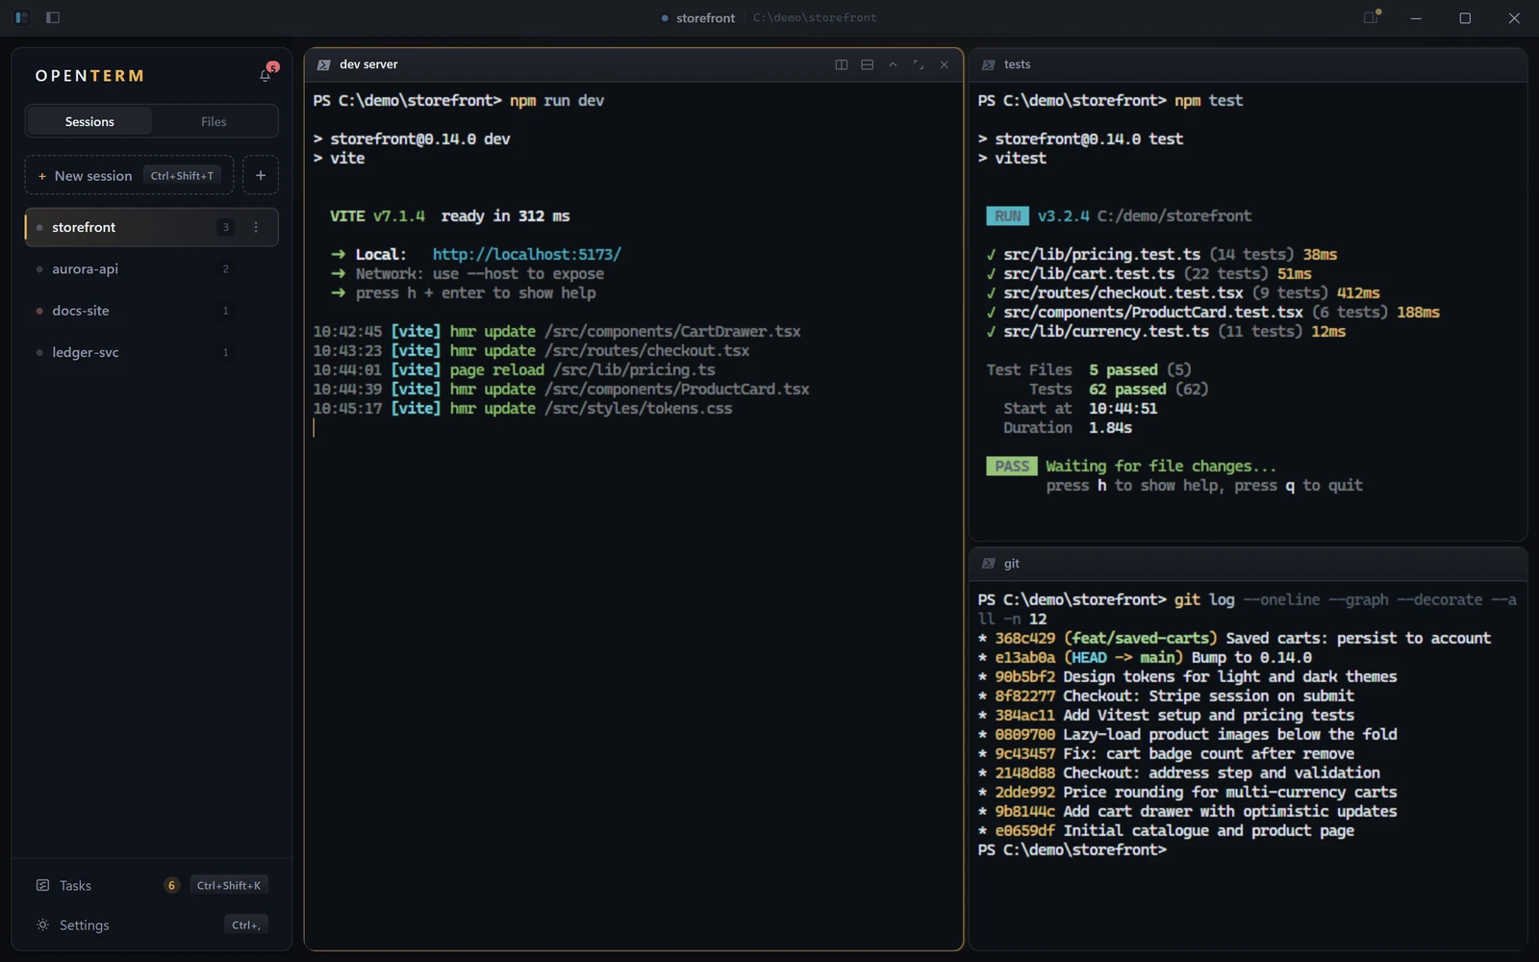
Task: Switch to the Sessions tab
Action: pos(89,121)
